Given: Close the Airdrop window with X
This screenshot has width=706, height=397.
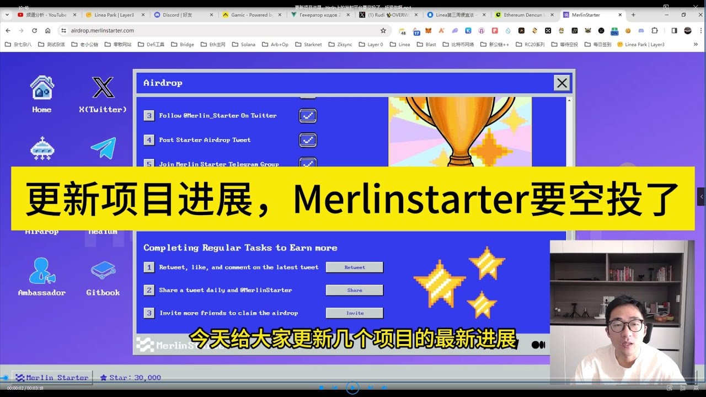Looking at the screenshot, I should pos(562,83).
